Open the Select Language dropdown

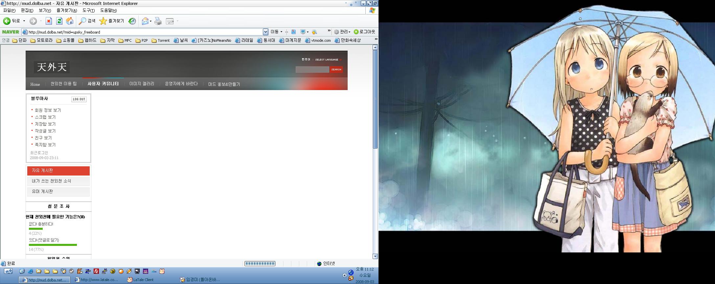point(328,59)
